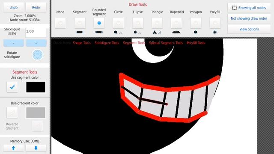Select the Ellipse draw tool radio
The width and height of the screenshot is (274, 154).
pos(138,23)
